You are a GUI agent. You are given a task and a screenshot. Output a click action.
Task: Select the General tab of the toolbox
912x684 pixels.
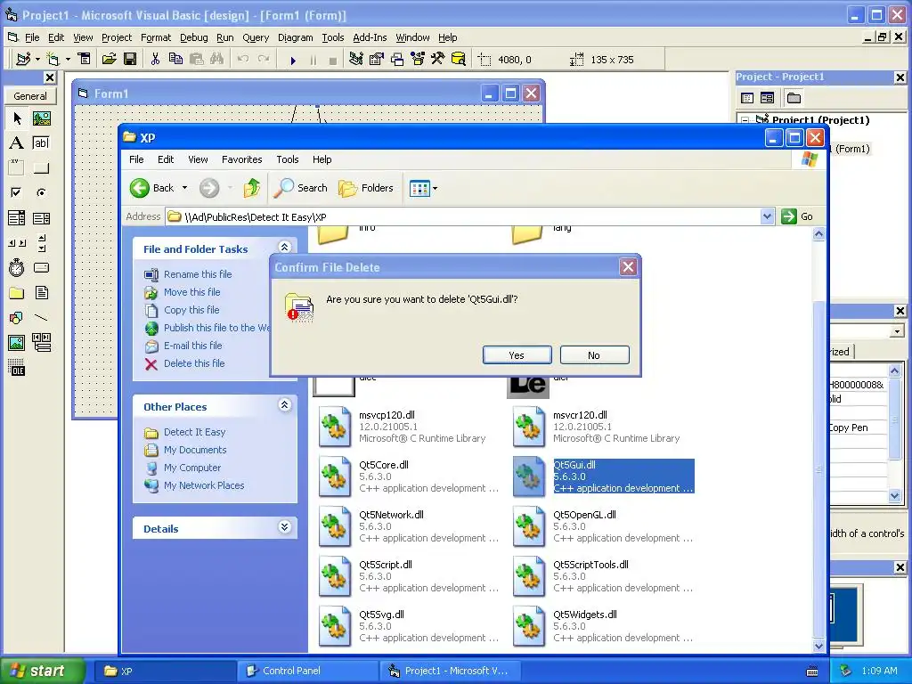tap(30, 96)
